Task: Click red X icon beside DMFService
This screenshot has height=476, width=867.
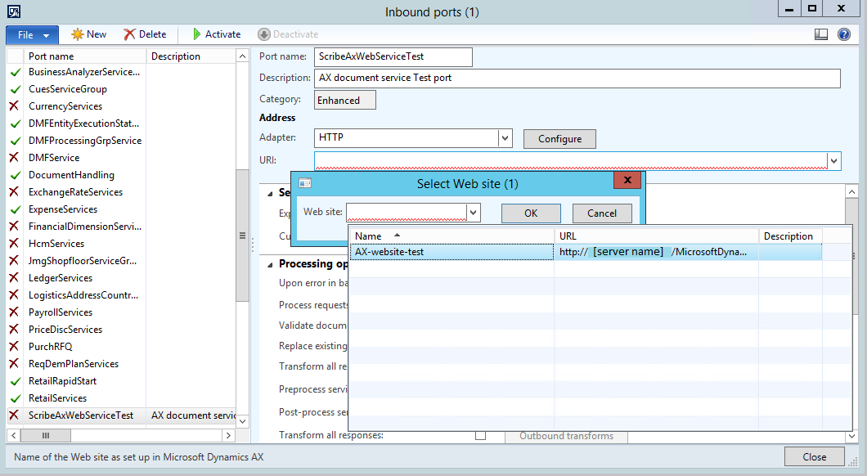Action: coord(15,158)
